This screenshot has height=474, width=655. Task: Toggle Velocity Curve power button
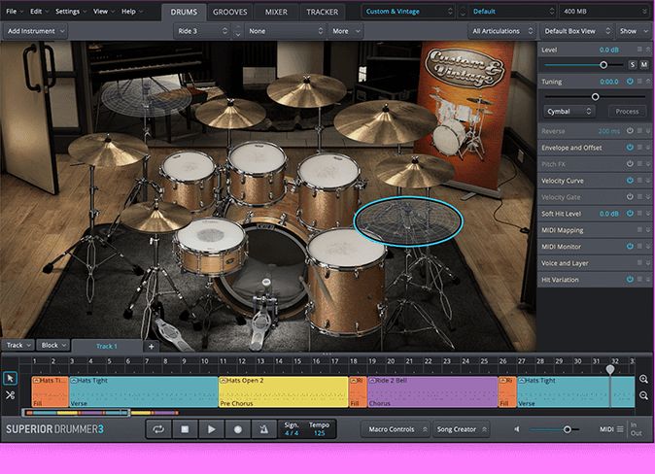[x=630, y=181]
